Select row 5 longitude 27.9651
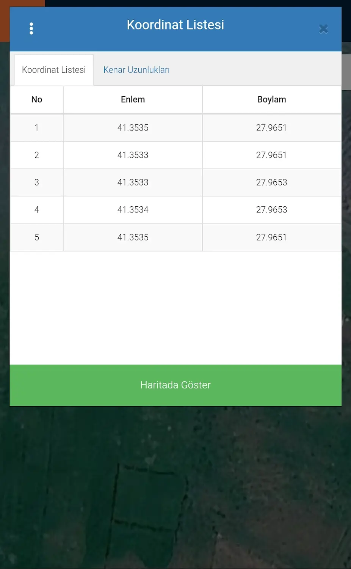 click(x=272, y=237)
